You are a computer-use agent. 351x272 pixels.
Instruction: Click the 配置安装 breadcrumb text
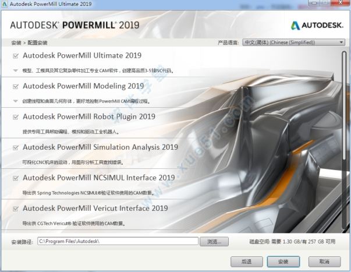coord(37,43)
